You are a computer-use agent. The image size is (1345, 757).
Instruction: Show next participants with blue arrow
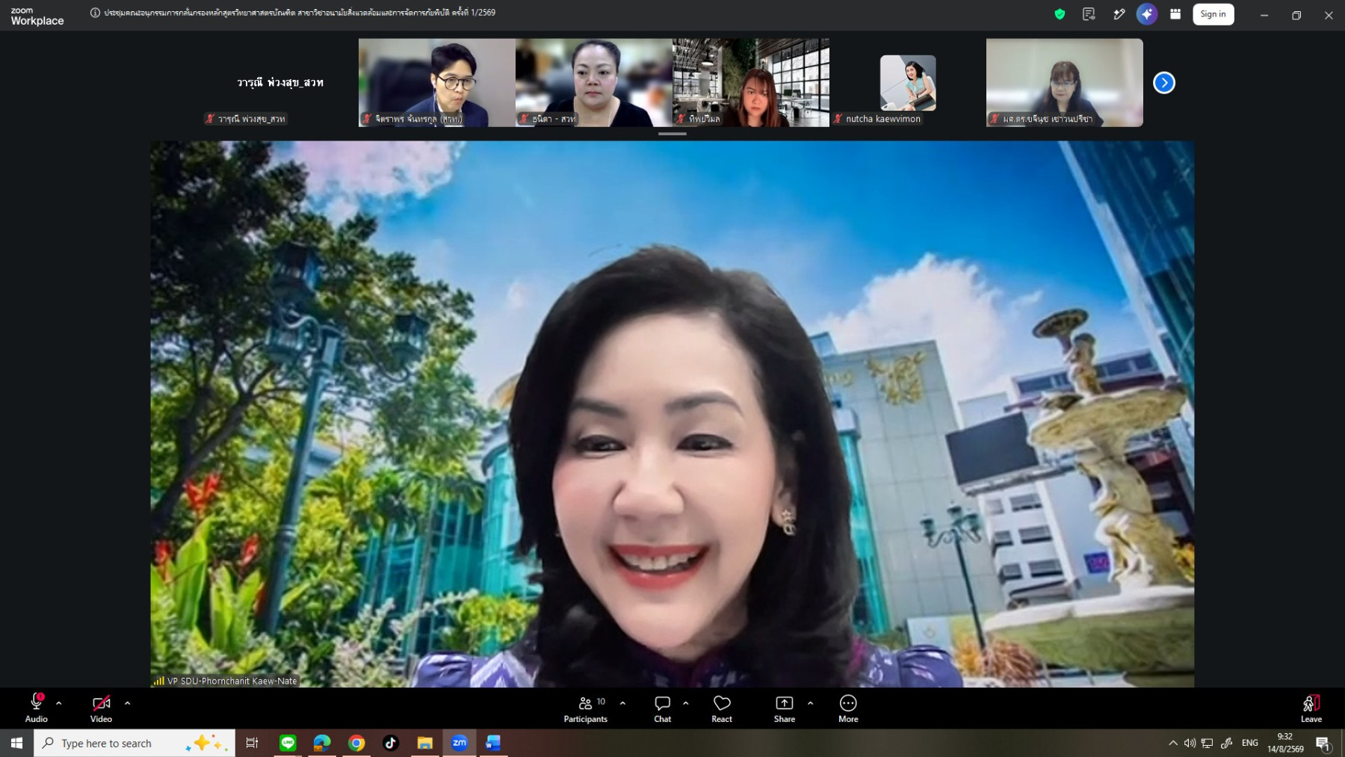1164,83
